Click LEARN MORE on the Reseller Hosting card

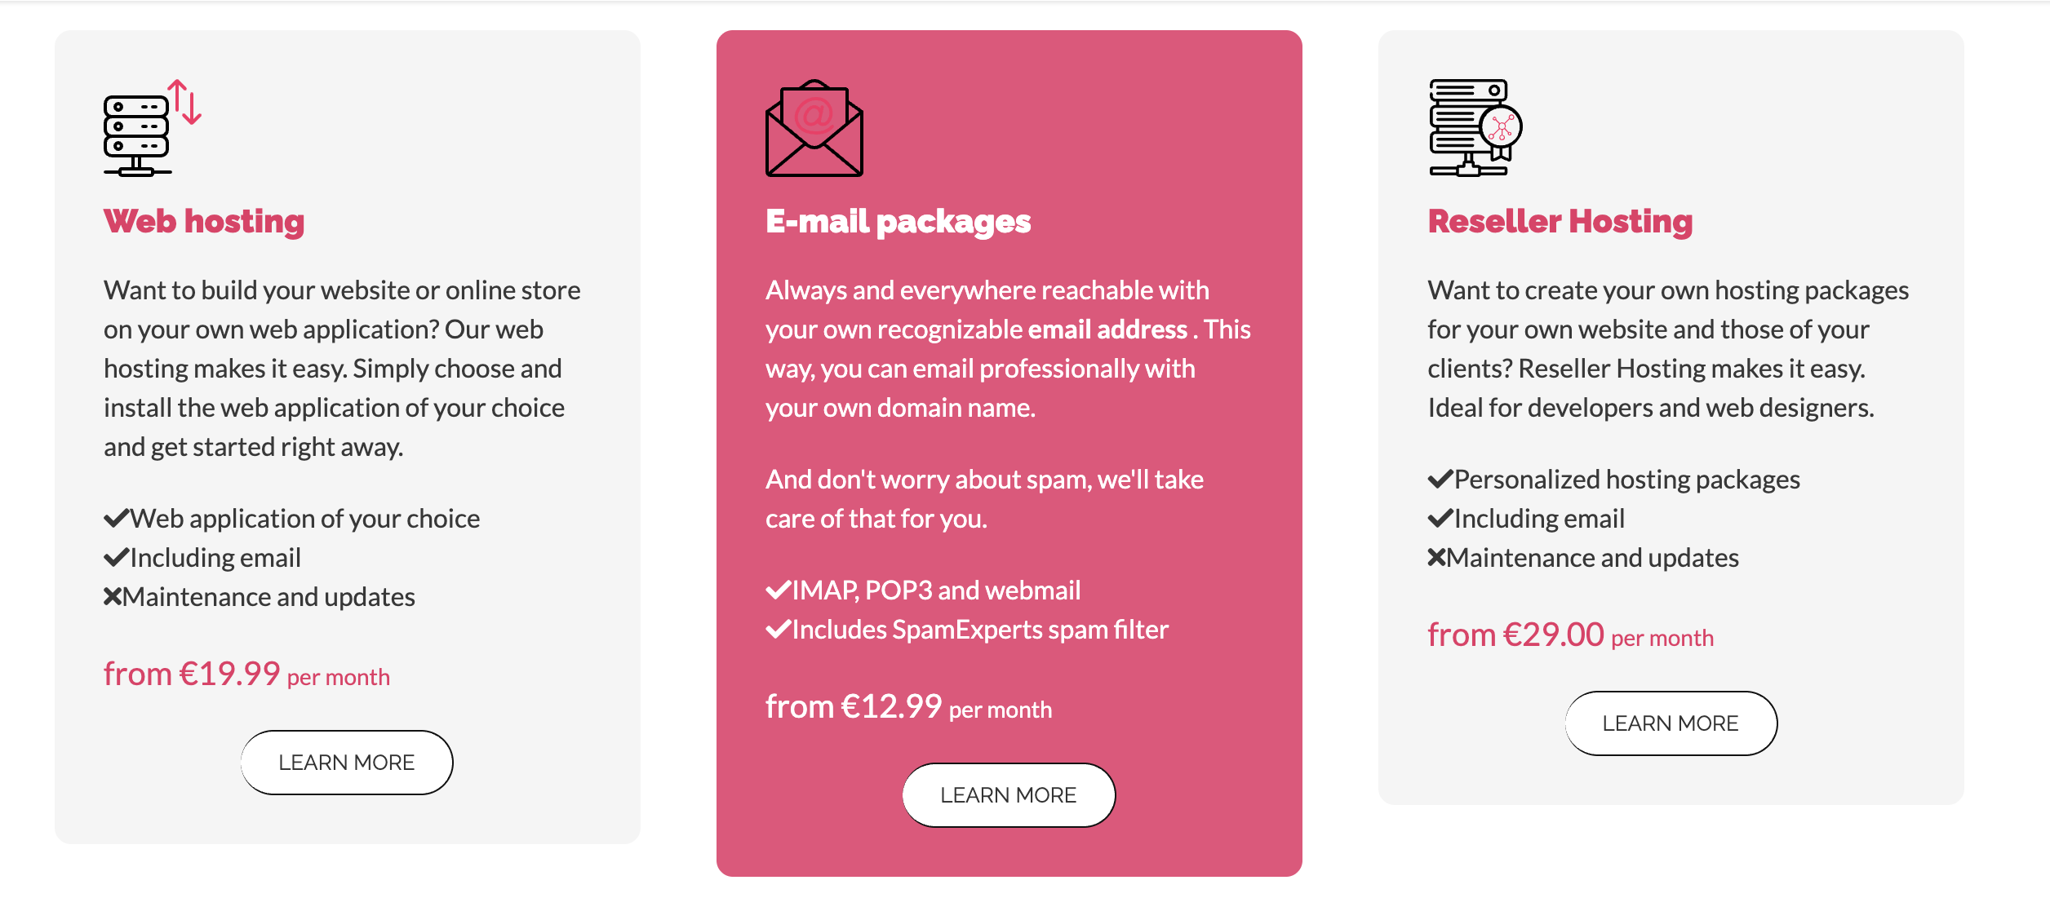pos(1671,723)
